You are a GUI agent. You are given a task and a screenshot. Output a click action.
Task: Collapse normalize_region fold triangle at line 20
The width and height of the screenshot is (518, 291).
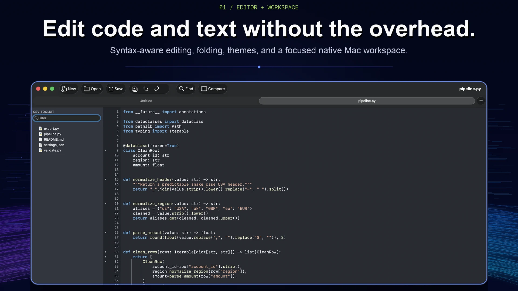pos(105,204)
